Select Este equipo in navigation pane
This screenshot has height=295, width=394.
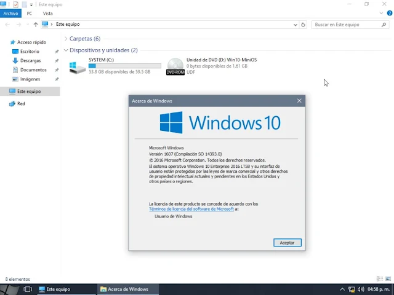[30, 92]
